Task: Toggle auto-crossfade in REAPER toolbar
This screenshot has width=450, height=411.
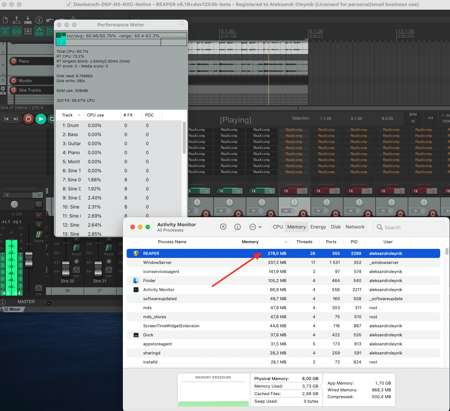Action: pyautogui.click(x=5, y=31)
